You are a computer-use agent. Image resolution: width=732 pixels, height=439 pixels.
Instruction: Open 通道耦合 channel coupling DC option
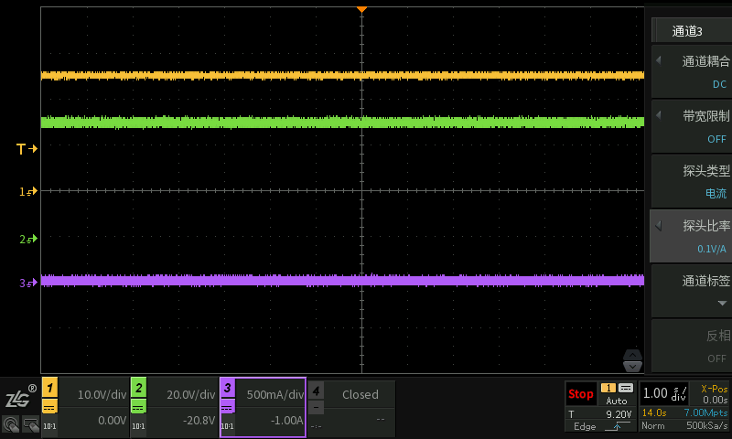[692, 72]
